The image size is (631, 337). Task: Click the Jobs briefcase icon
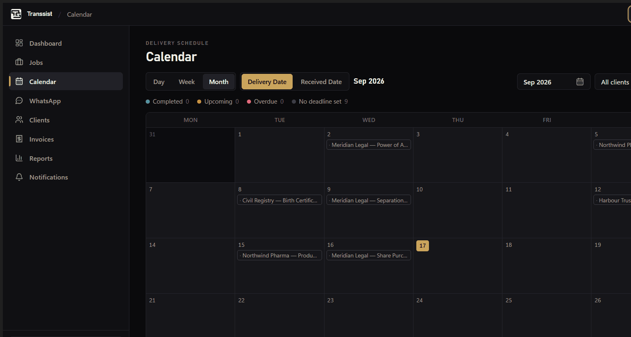pos(19,62)
